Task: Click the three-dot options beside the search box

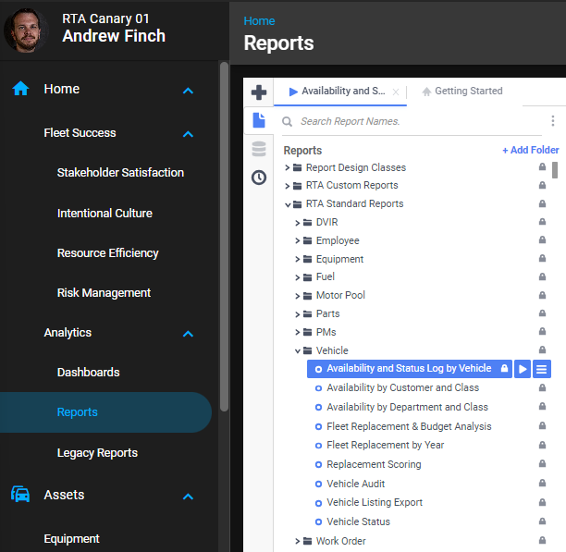Action: pos(553,121)
